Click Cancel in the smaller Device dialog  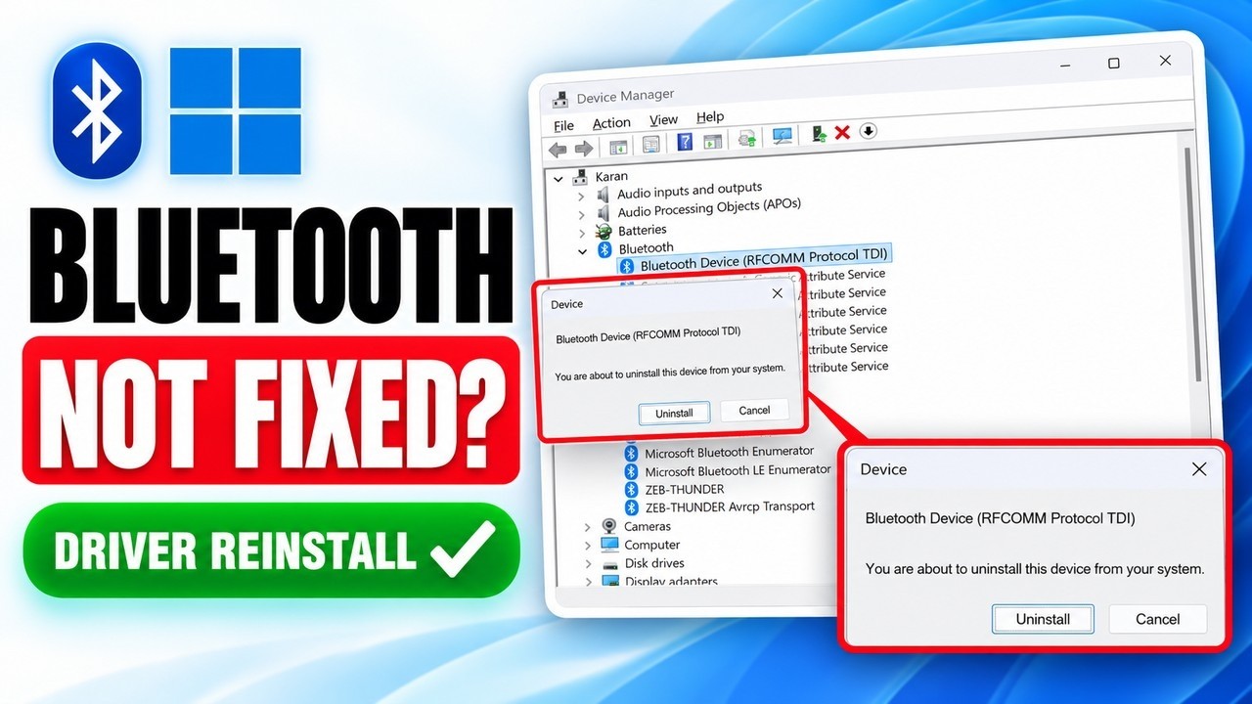tap(754, 410)
